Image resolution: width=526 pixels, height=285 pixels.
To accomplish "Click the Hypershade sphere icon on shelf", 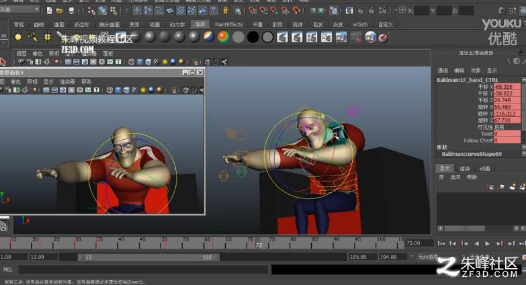I will pos(370,37).
